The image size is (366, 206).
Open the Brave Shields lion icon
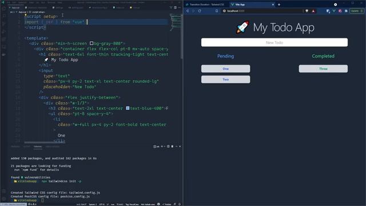coord(307,11)
